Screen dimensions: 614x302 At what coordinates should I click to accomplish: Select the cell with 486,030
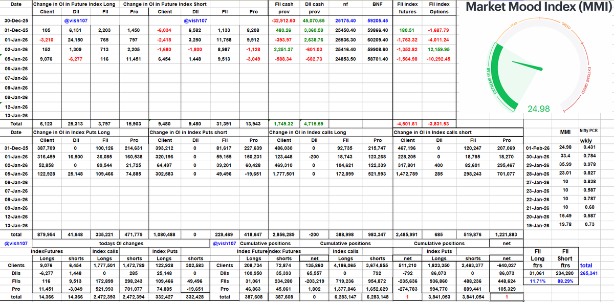284,149
